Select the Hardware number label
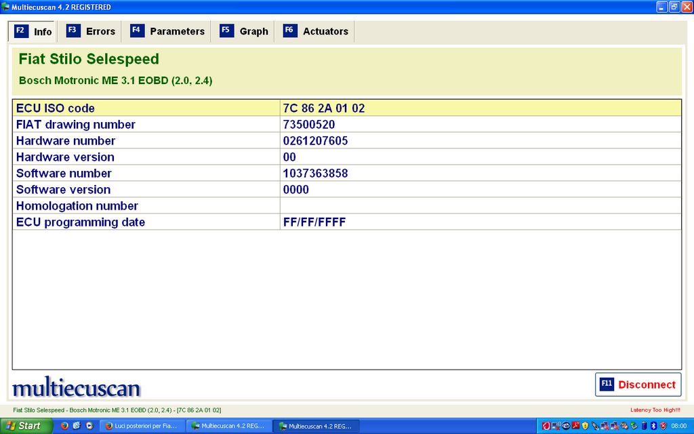The image size is (694, 434). click(x=66, y=141)
